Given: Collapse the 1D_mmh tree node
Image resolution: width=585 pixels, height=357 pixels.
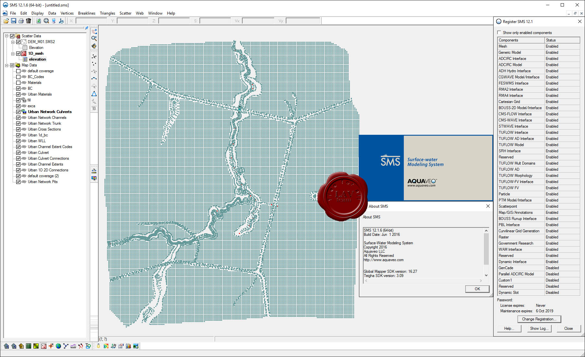Looking at the screenshot, I should 13,53.
